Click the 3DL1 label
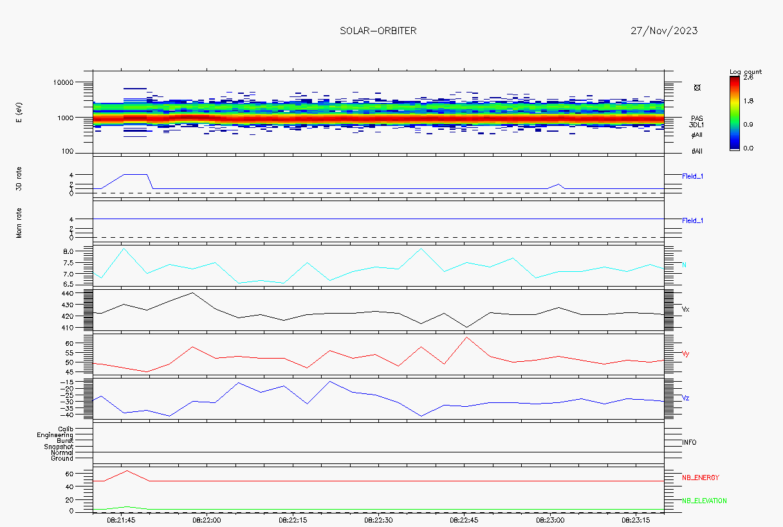The width and height of the screenshot is (783, 527). click(x=697, y=125)
